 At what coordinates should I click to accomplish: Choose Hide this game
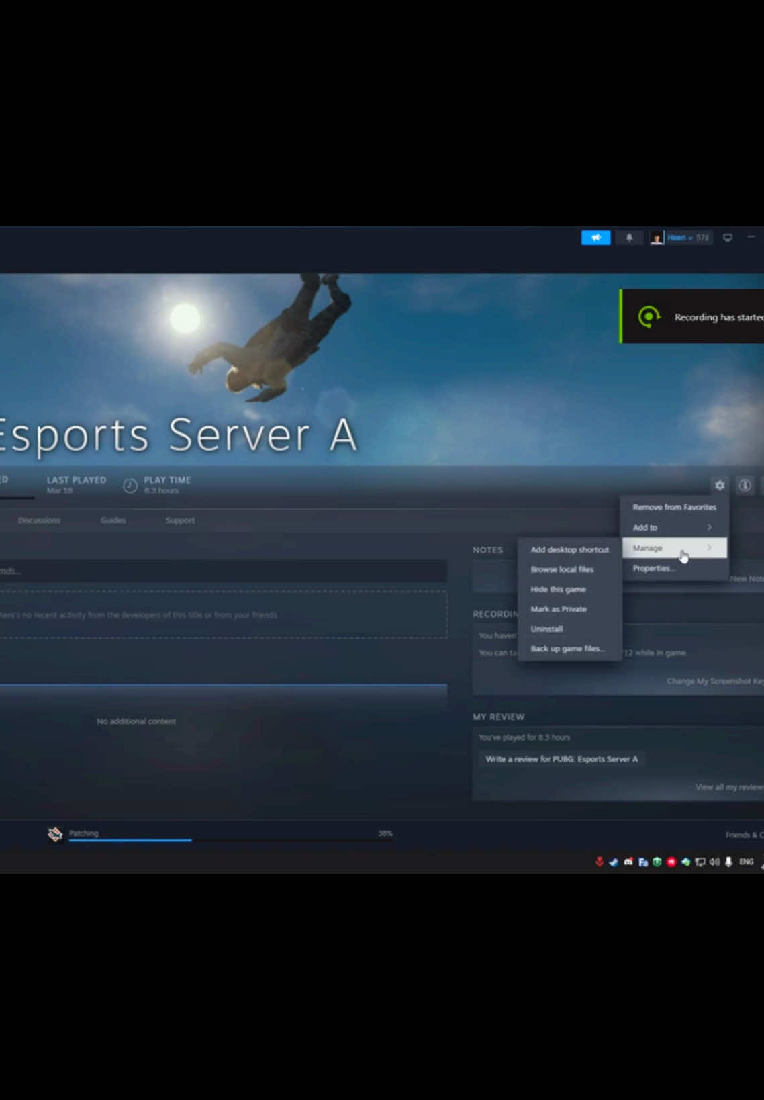[569, 589]
